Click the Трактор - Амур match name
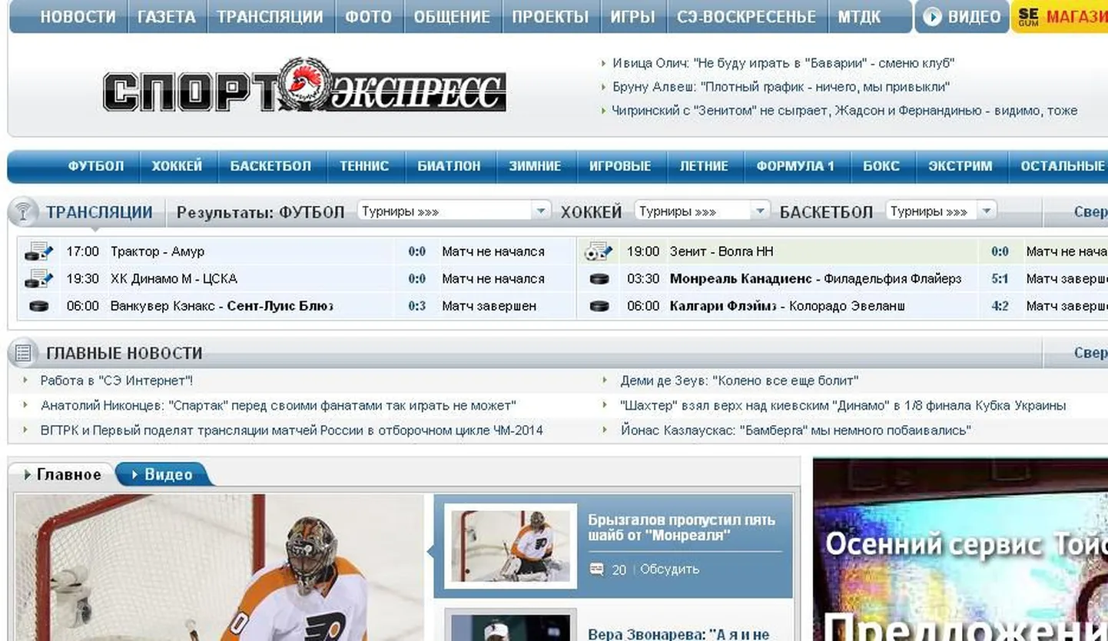The width and height of the screenshot is (1108, 641). tap(158, 251)
